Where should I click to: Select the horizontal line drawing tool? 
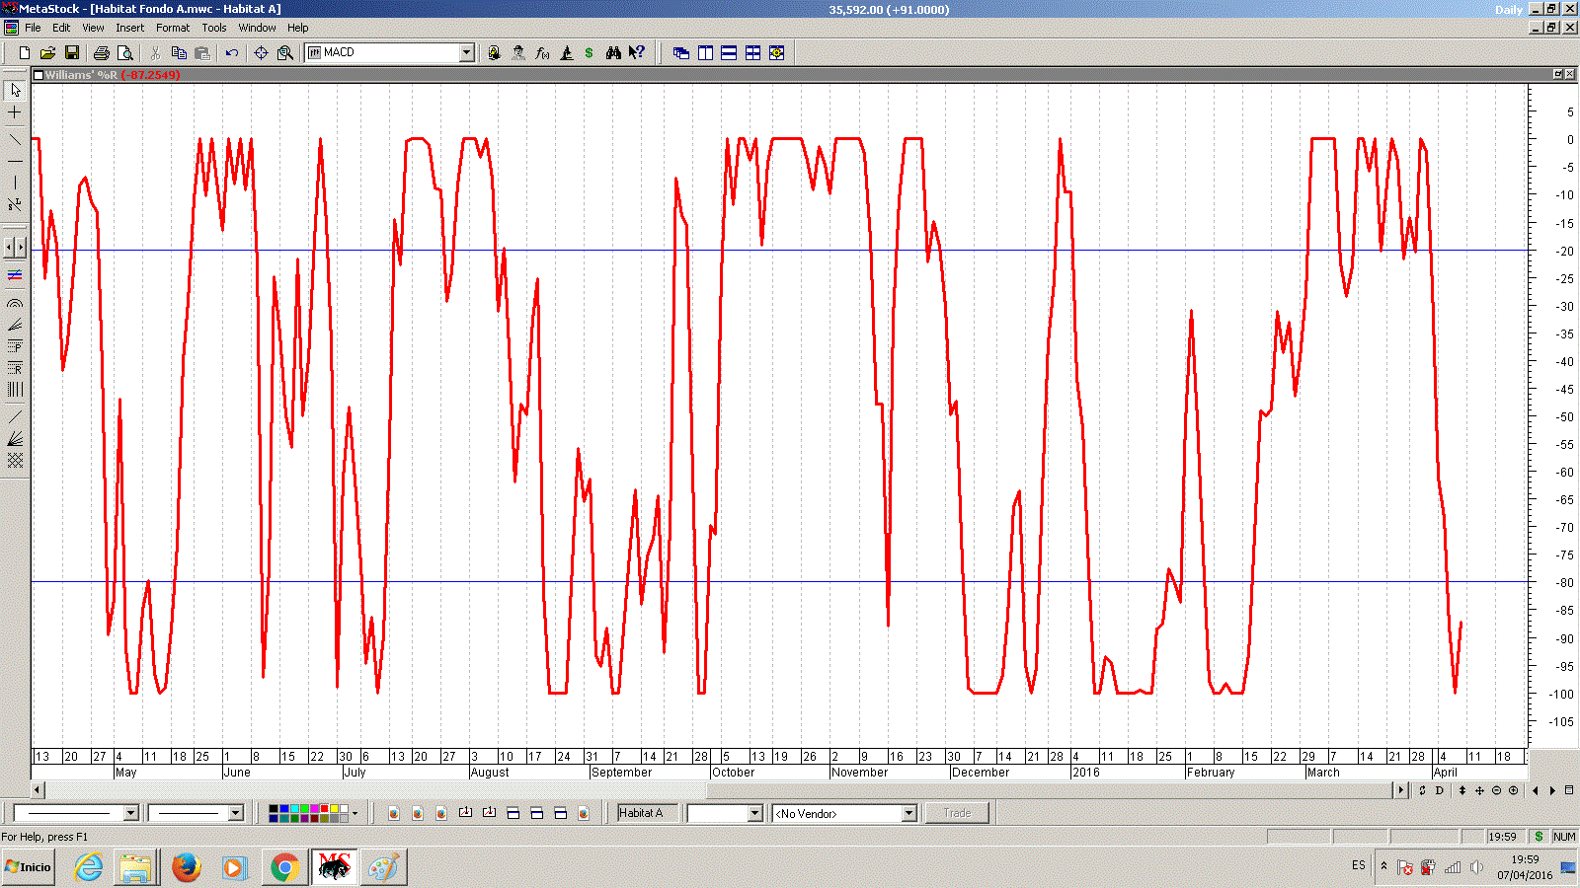click(15, 161)
